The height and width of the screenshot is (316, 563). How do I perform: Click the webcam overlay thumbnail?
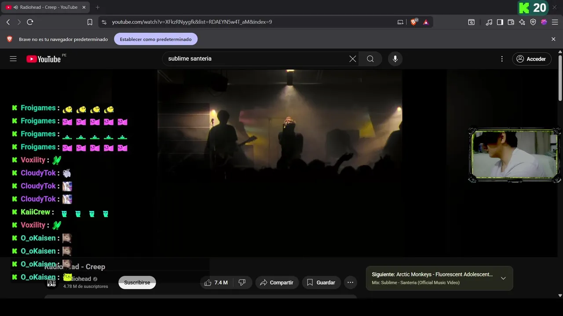(514, 155)
